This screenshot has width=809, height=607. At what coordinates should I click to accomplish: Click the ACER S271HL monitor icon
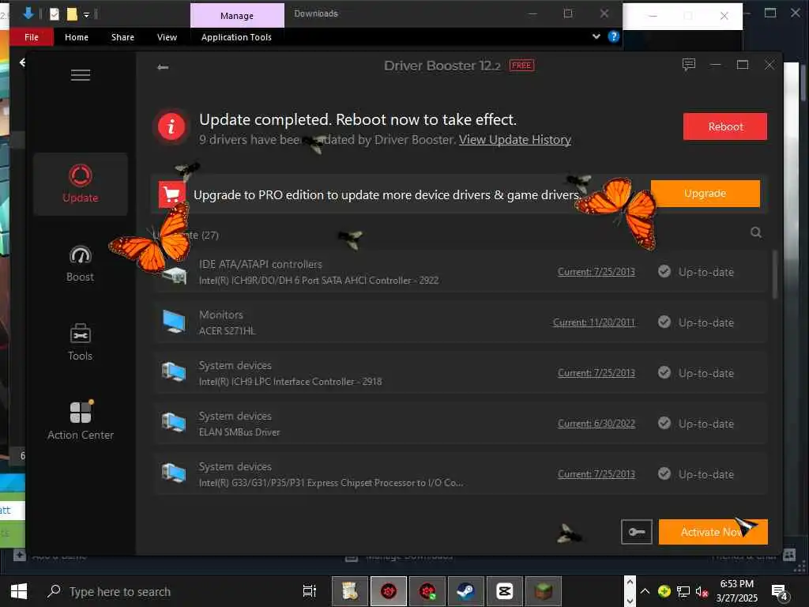click(x=174, y=322)
